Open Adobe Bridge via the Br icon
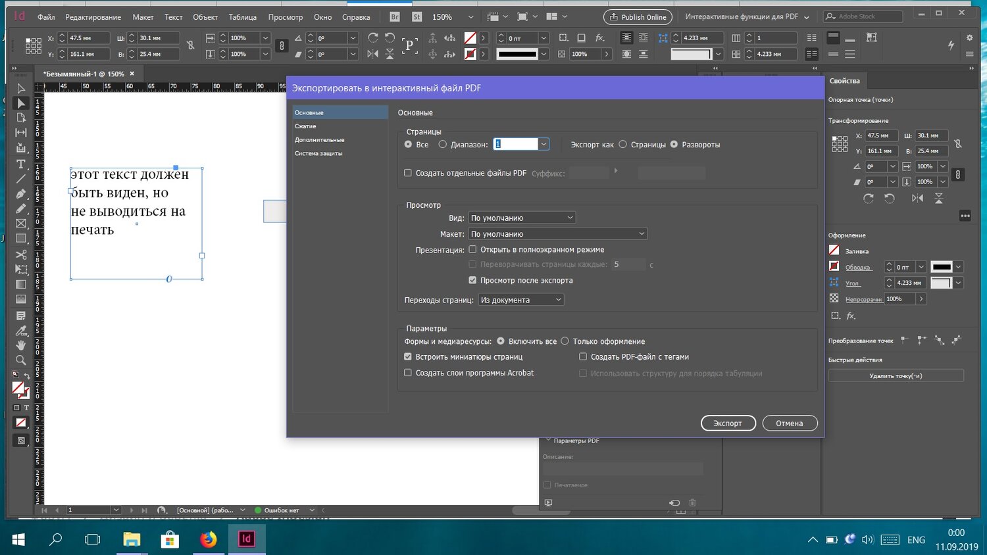This screenshot has height=555, width=987. point(395,17)
